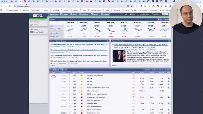
Task: Open detail folder for BOC Rate Statement
Action: [133, 100]
